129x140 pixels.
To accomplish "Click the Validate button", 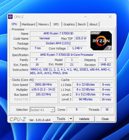I will pos(84,119).
